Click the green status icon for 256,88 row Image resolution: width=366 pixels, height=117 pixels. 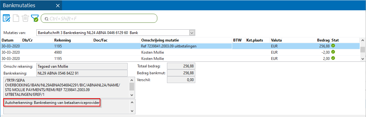(333, 46)
